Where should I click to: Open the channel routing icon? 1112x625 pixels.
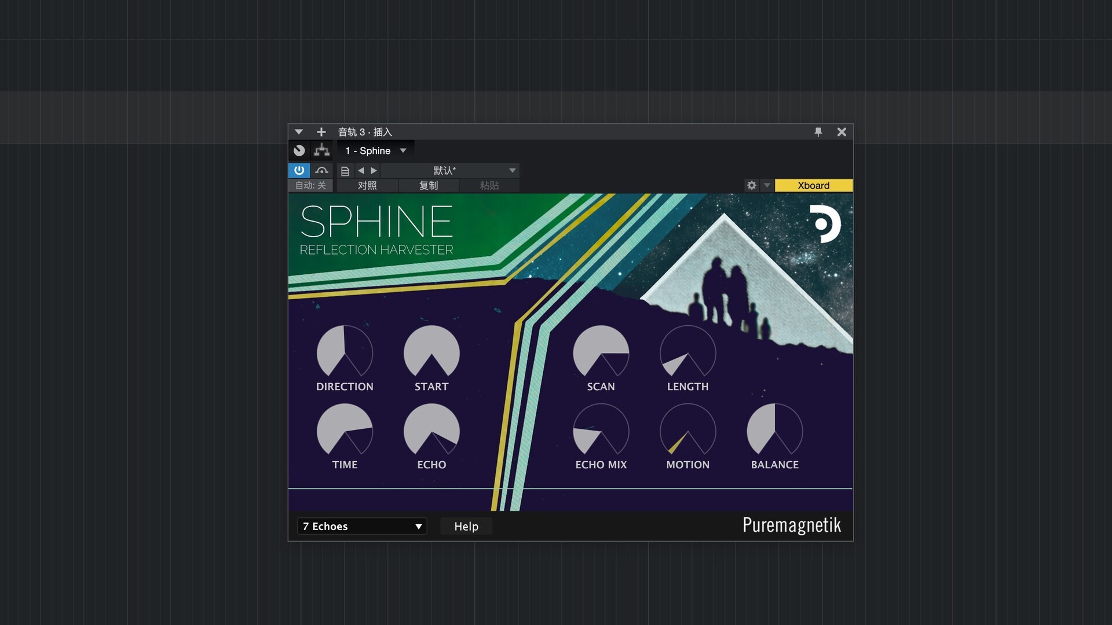click(322, 150)
